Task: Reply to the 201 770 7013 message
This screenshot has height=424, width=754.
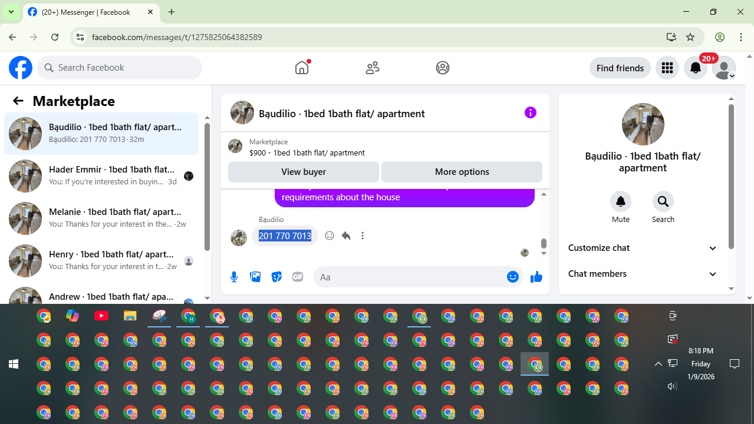Action: pos(346,236)
